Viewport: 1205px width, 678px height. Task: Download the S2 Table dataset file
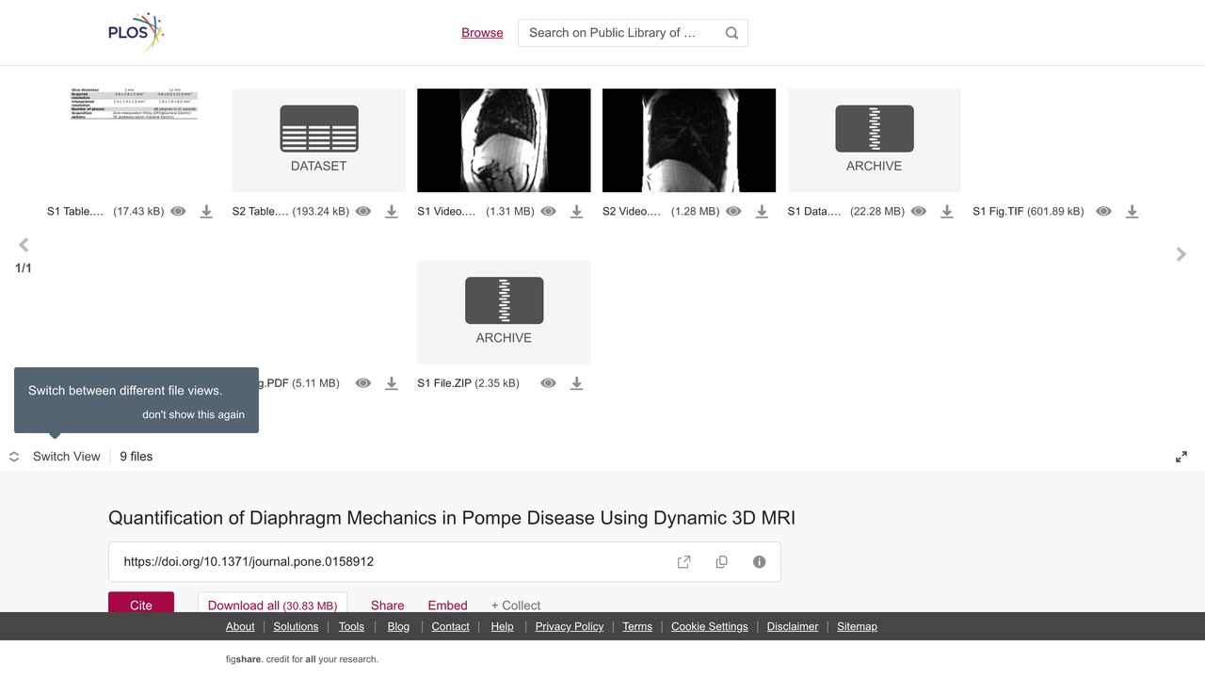click(x=392, y=212)
